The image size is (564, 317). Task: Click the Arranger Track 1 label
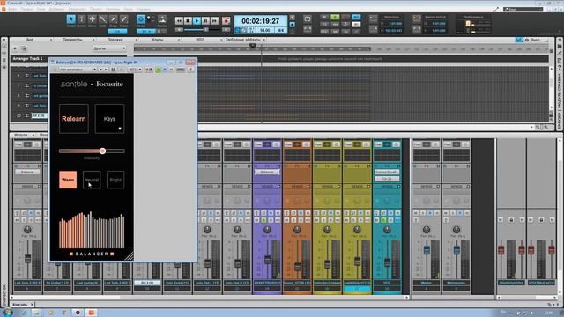(x=27, y=58)
